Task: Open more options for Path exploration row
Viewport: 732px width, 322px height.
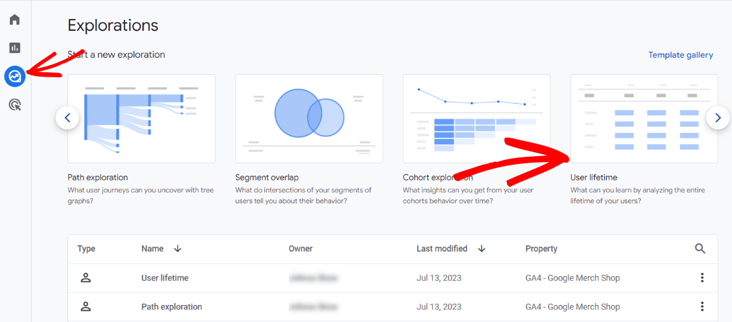Action: click(702, 307)
